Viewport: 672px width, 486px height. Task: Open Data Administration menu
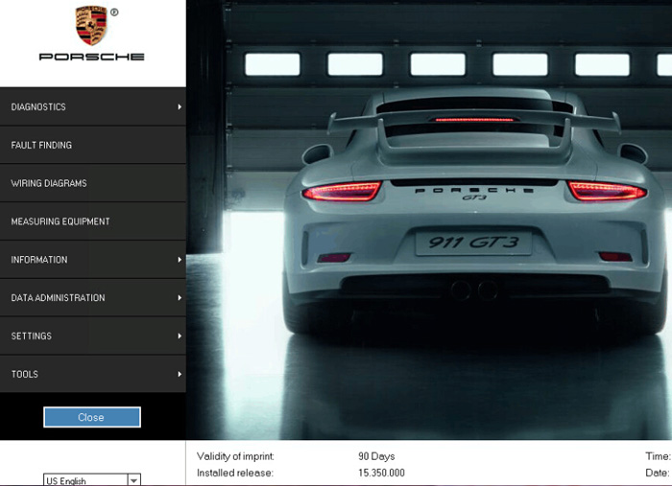92,298
